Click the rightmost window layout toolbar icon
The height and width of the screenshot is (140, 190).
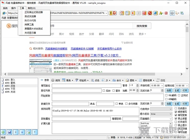coord(182,13)
